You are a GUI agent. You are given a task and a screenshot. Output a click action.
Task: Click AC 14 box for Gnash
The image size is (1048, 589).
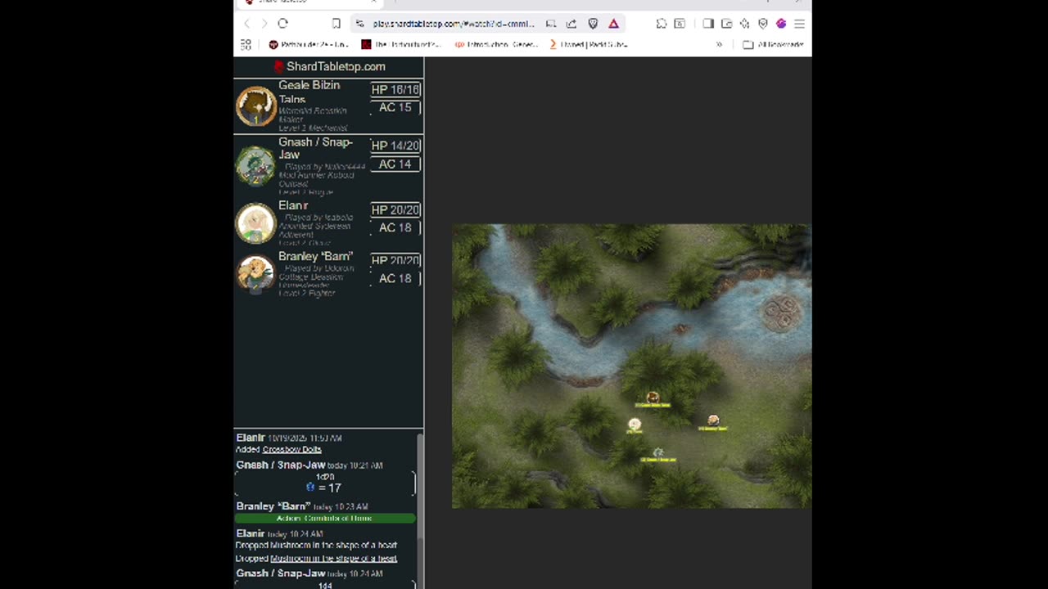click(x=395, y=164)
